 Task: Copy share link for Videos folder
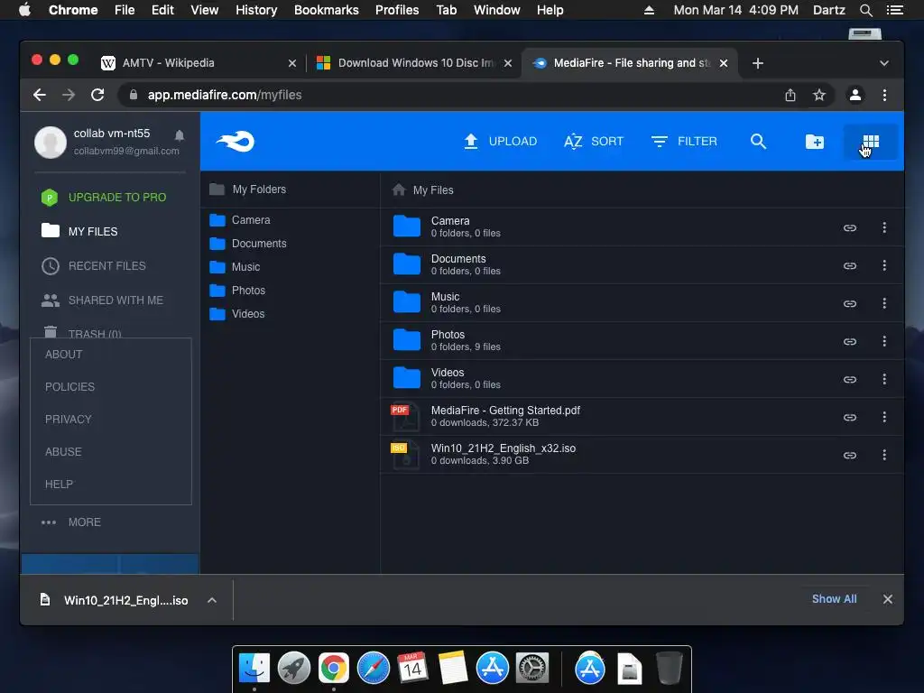coord(849,380)
